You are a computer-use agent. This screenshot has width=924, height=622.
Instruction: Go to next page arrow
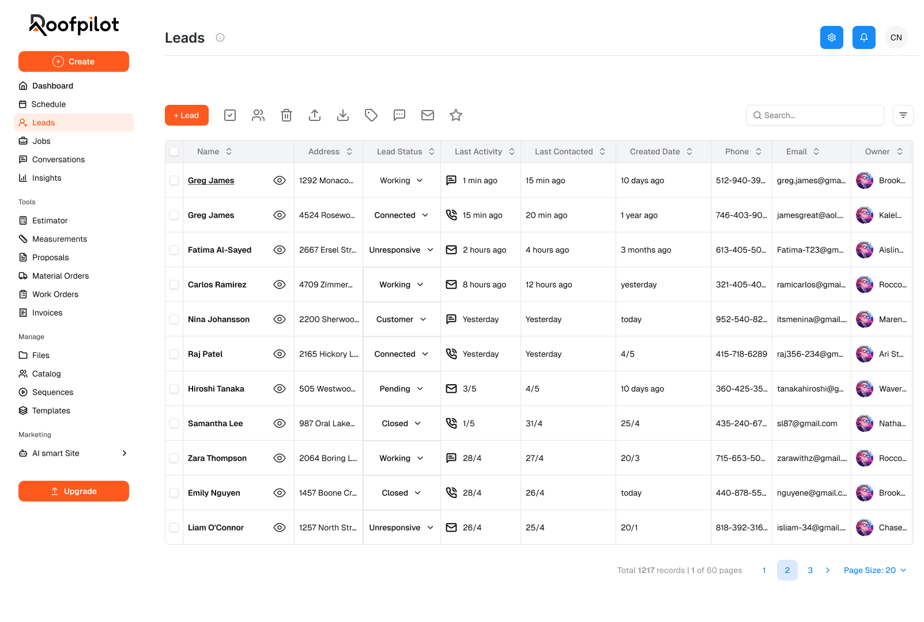click(828, 570)
